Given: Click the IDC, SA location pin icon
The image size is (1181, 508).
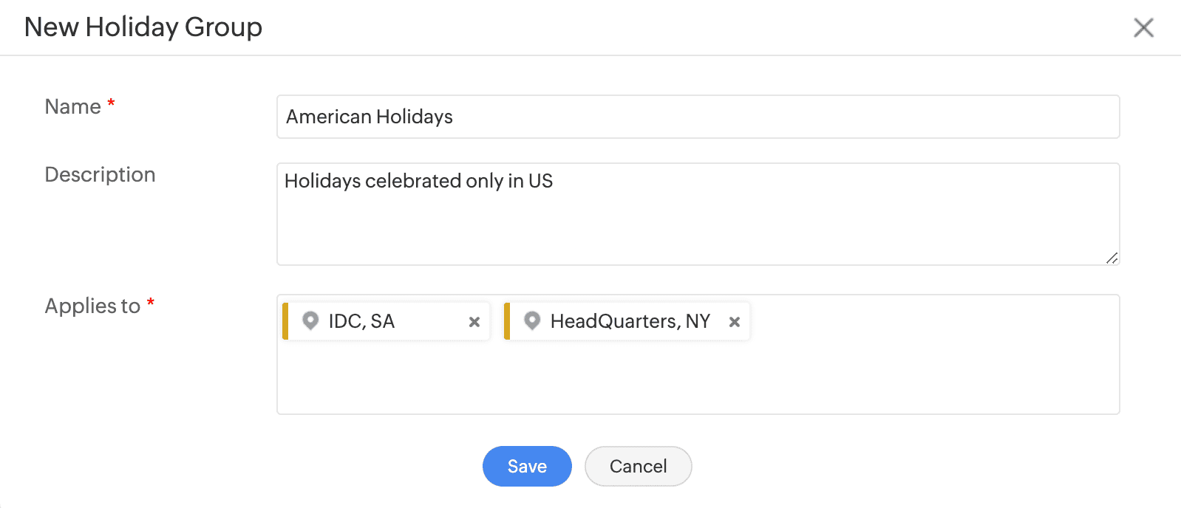Looking at the screenshot, I should point(310,320).
